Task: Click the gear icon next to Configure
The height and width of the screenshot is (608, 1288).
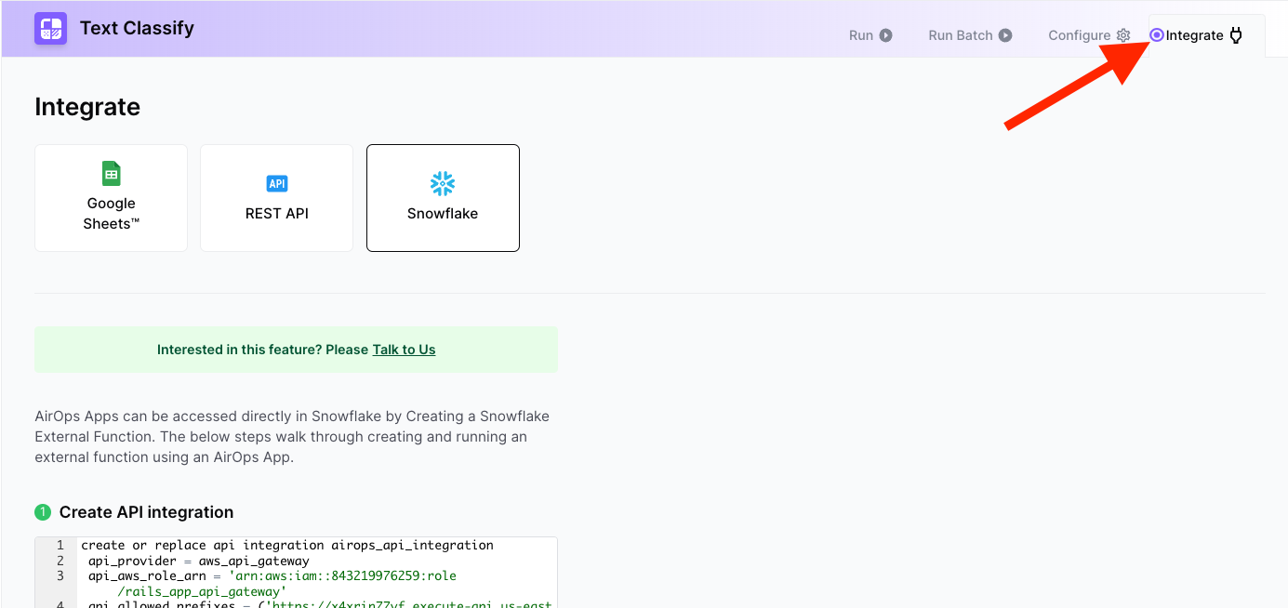Action: [1123, 35]
